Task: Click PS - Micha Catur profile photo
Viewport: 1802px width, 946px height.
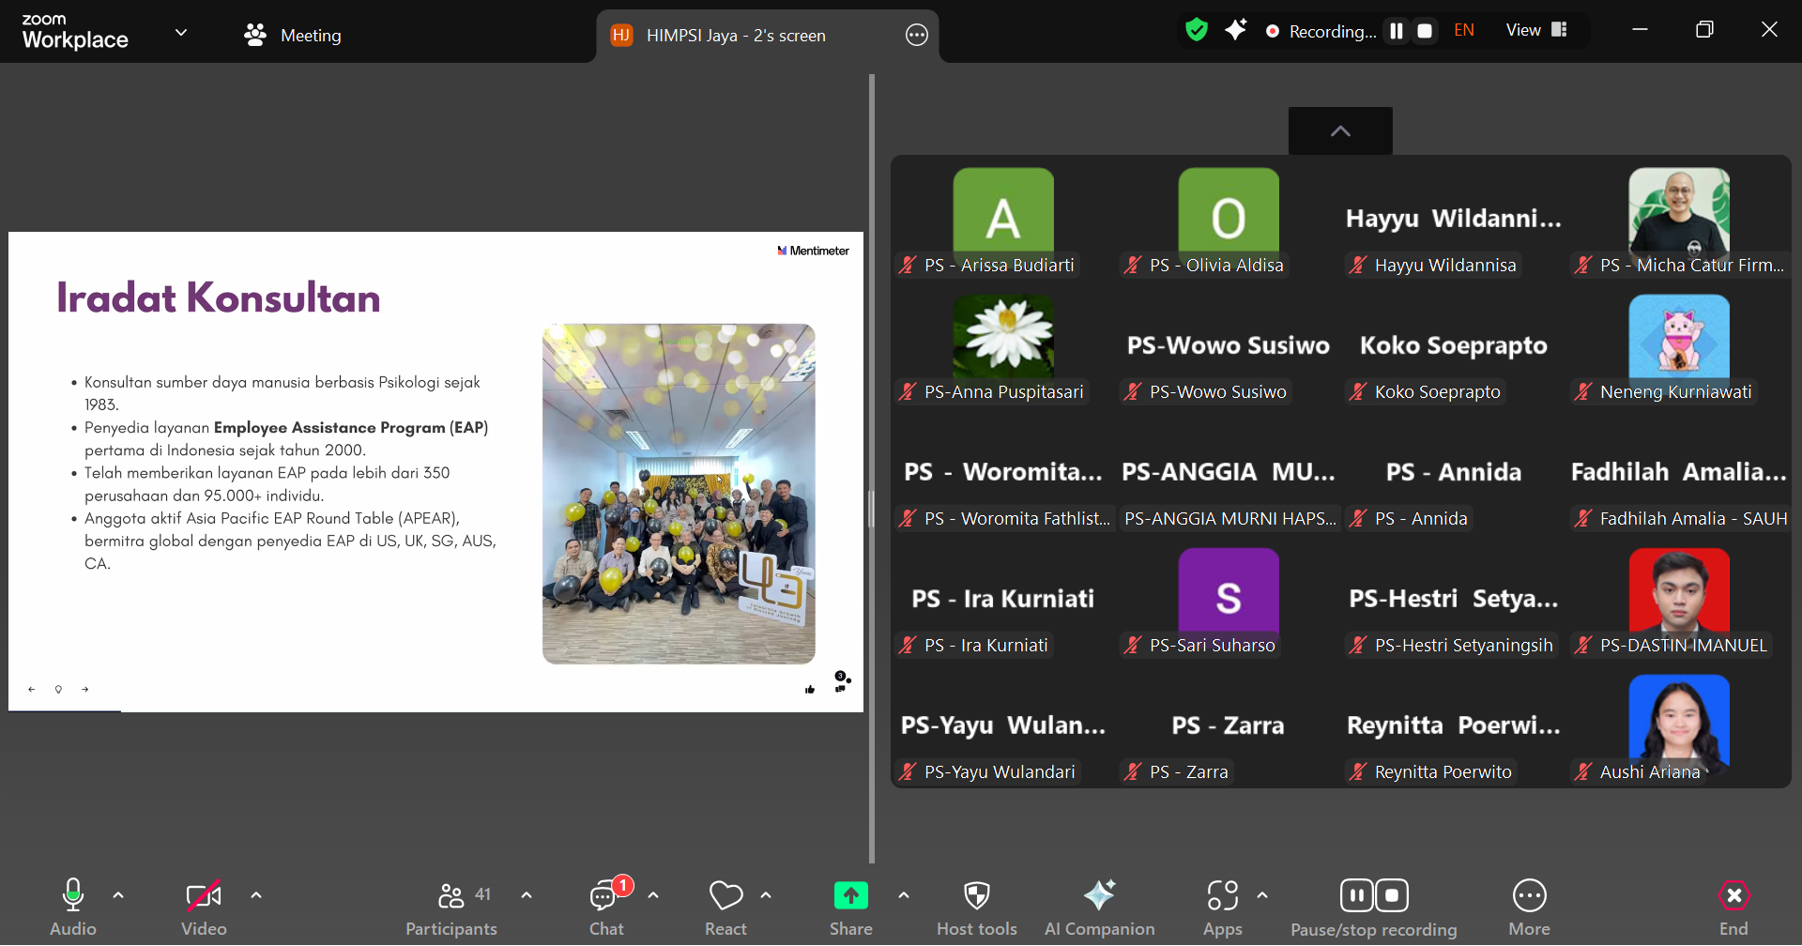Action: tap(1679, 212)
